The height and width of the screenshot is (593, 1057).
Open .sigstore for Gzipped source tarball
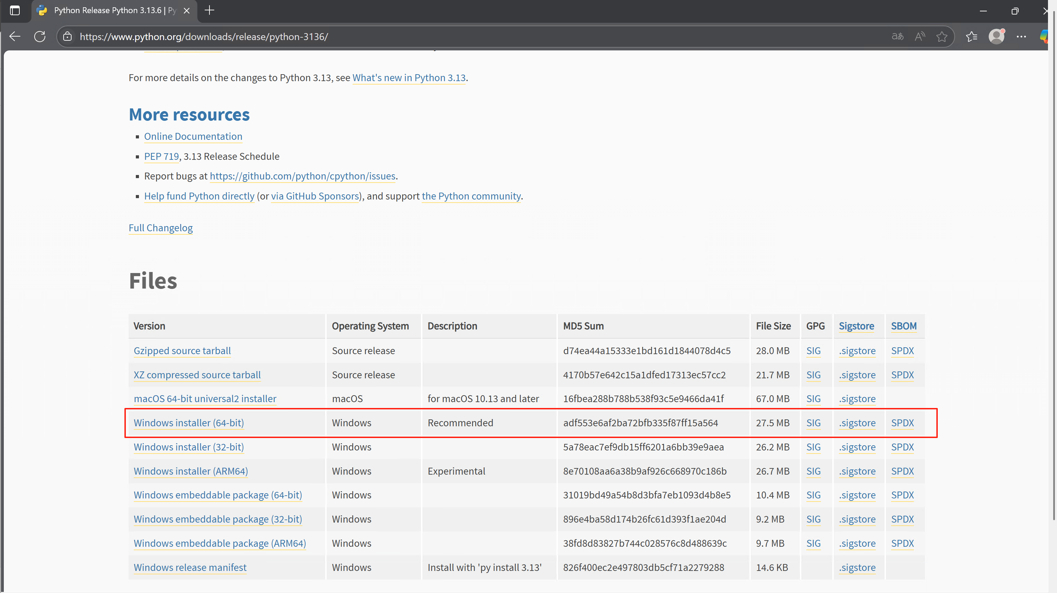coord(857,351)
